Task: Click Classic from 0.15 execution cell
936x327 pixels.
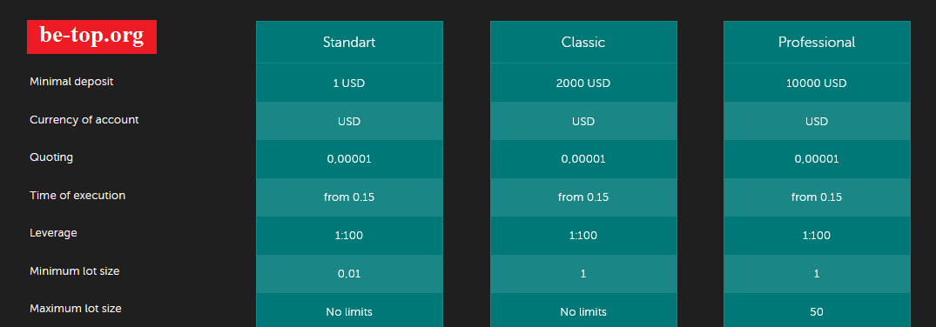Action: click(x=583, y=197)
